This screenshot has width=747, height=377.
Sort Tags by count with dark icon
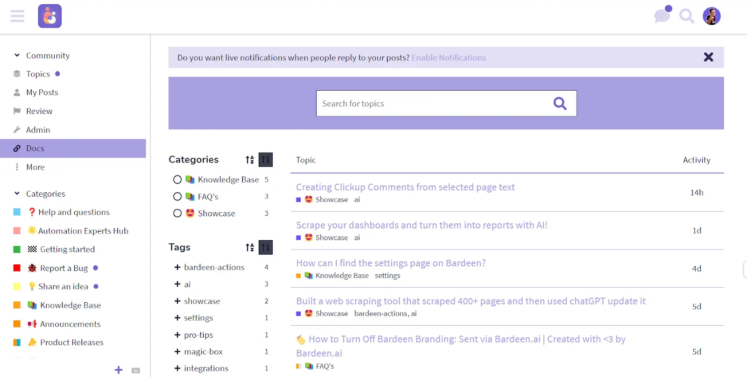click(x=266, y=247)
